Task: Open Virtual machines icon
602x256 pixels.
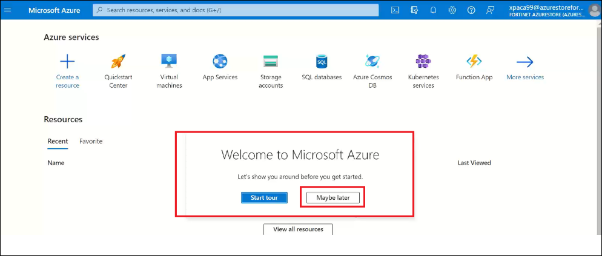Action: 169,61
